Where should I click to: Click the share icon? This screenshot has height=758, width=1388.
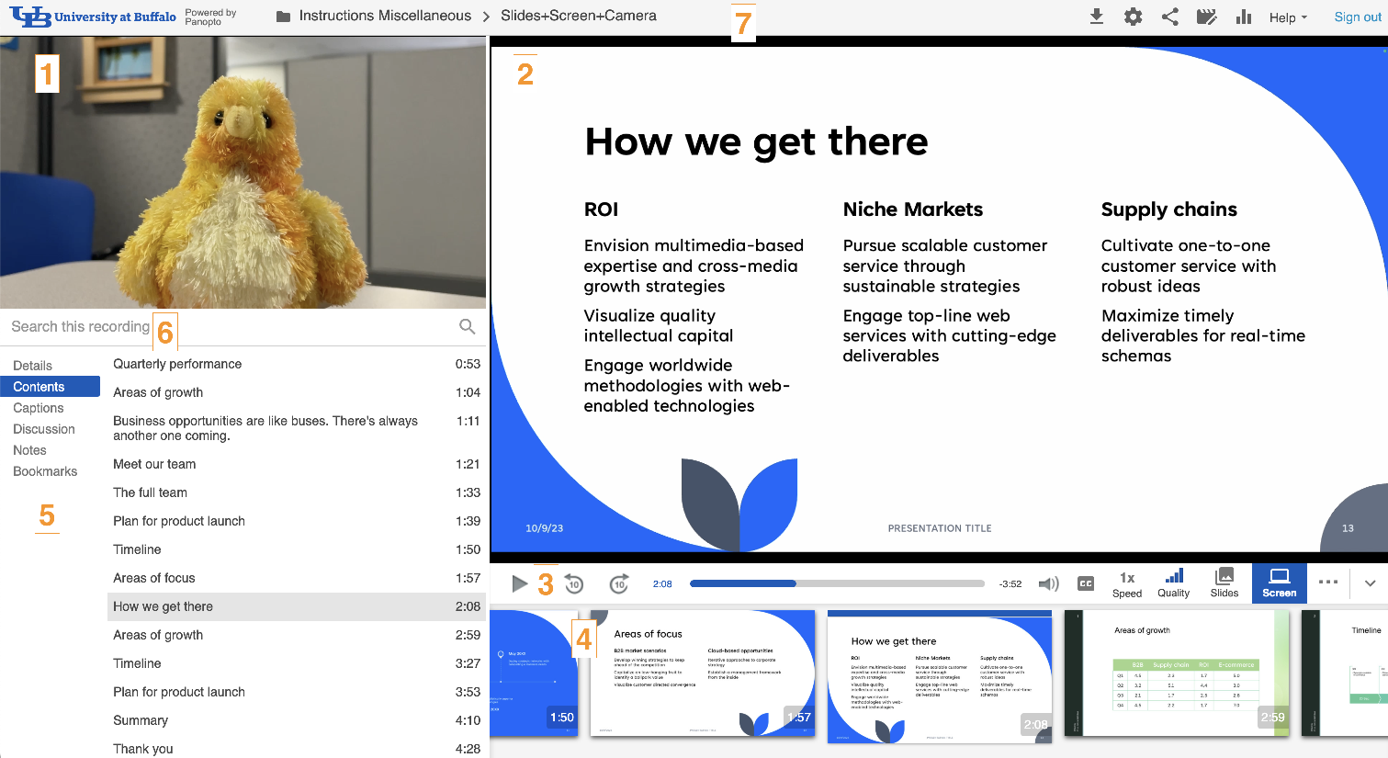pyautogui.click(x=1170, y=17)
